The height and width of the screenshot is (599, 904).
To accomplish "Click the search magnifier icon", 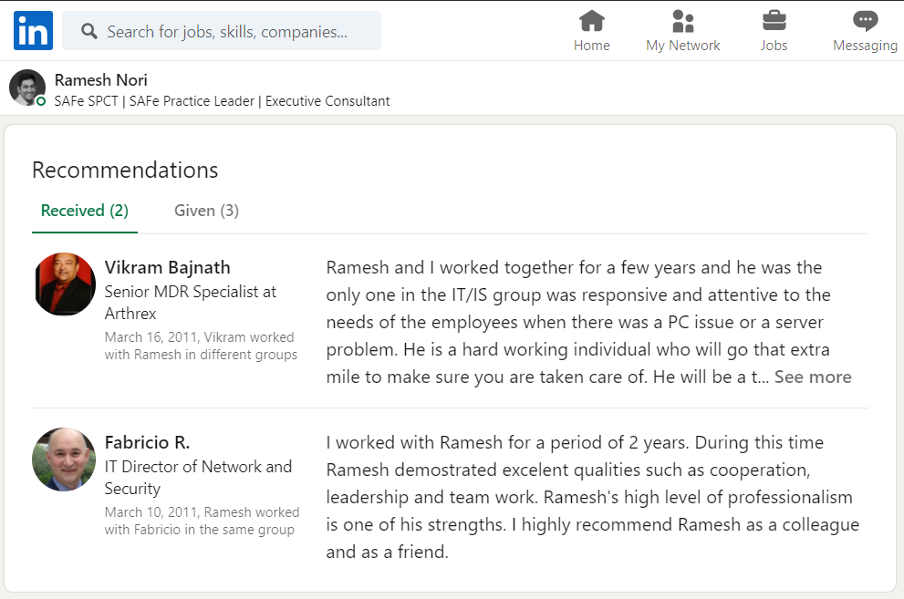I will pyautogui.click(x=89, y=32).
